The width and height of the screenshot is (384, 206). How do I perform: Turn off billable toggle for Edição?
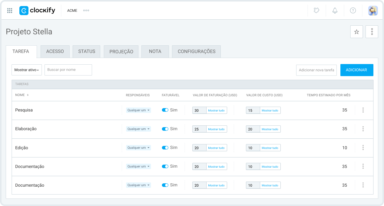pyautogui.click(x=165, y=148)
